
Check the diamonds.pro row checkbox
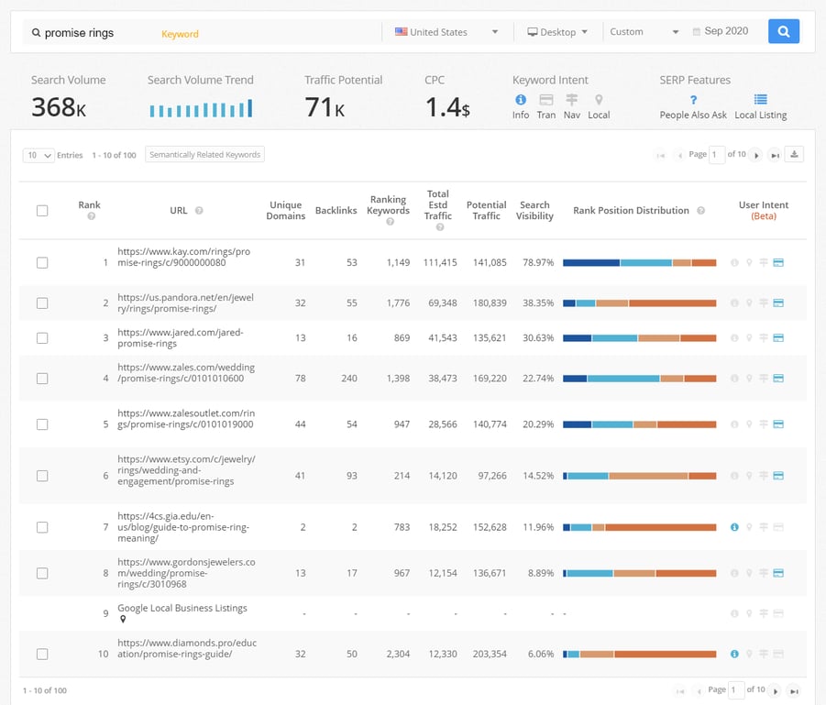coord(42,654)
